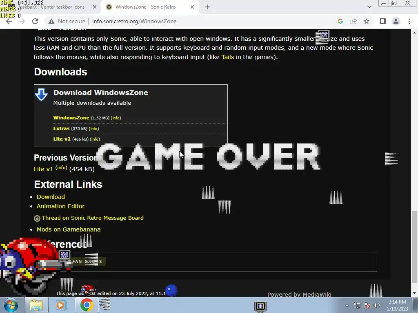Open the Windows Start menu

point(11,305)
